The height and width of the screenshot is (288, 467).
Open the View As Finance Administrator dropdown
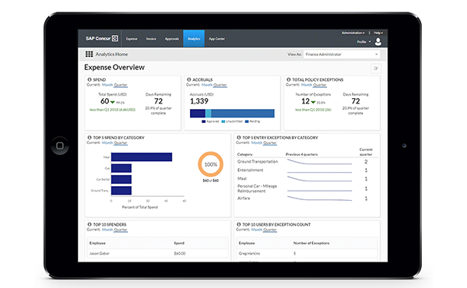click(342, 54)
